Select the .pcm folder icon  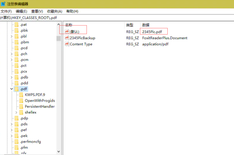point(16,60)
